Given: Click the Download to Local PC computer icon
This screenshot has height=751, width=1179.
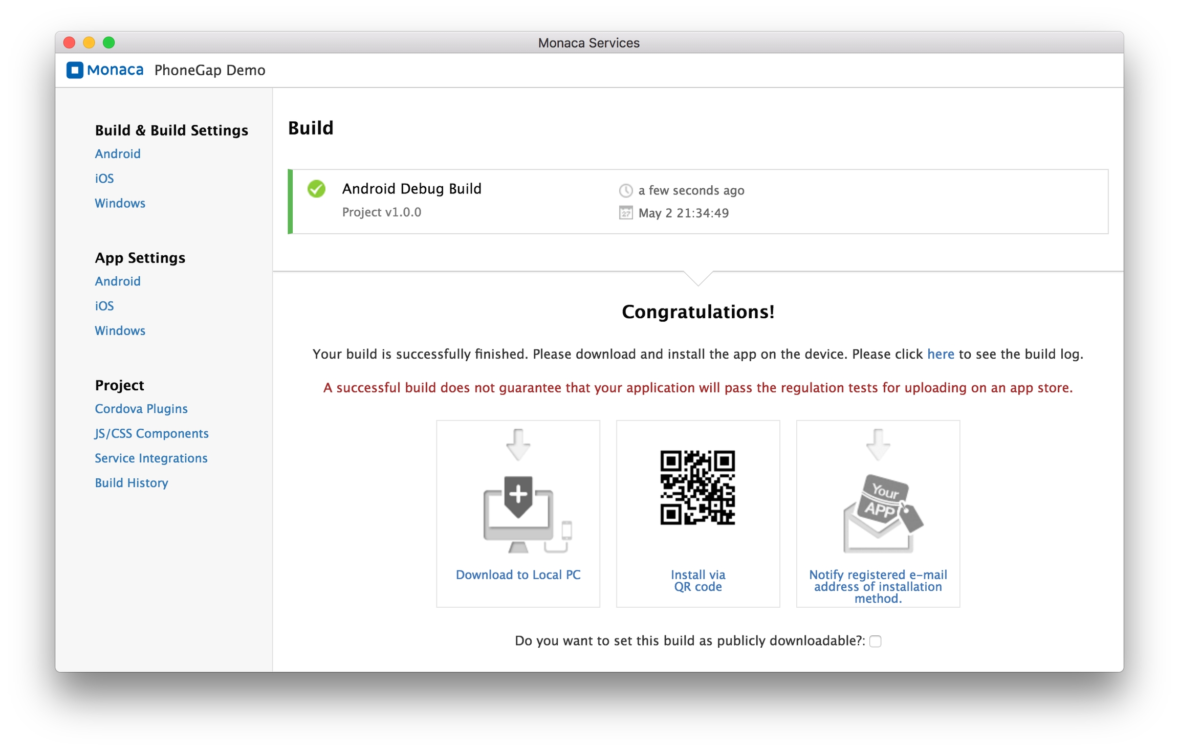Looking at the screenshot, I should (527, 514).
